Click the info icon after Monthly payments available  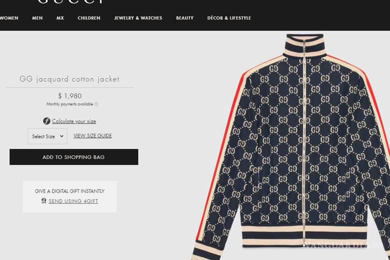96,104
